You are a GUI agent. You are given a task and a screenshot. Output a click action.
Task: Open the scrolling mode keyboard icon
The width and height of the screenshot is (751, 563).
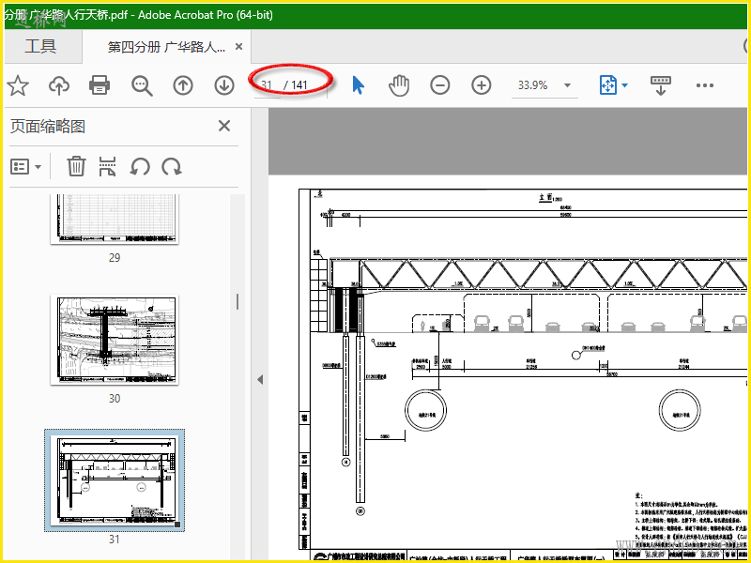pos(661,85)
